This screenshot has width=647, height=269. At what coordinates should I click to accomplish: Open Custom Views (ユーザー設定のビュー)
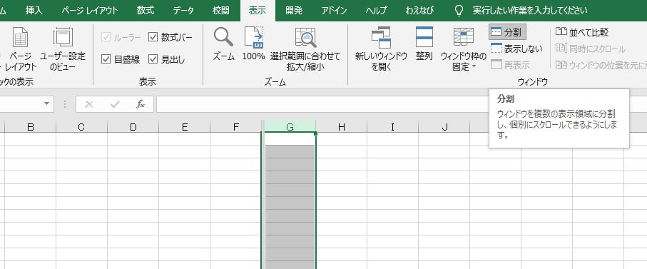[x=62, y=49]
